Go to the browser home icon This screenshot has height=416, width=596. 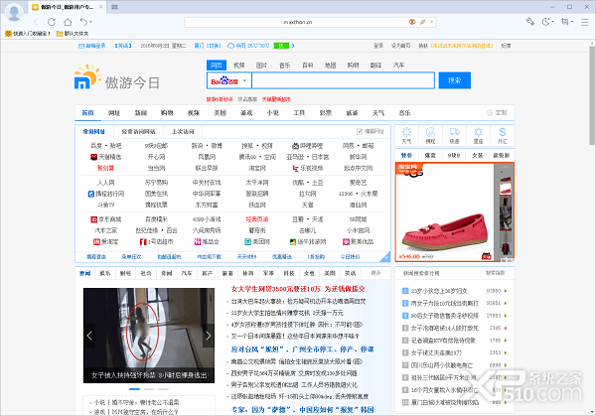click(x=68, y=22)
